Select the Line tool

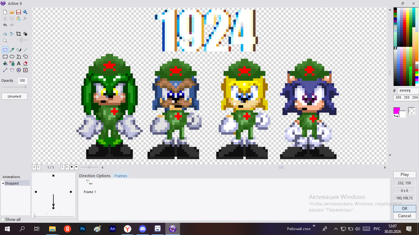(26, 50)
